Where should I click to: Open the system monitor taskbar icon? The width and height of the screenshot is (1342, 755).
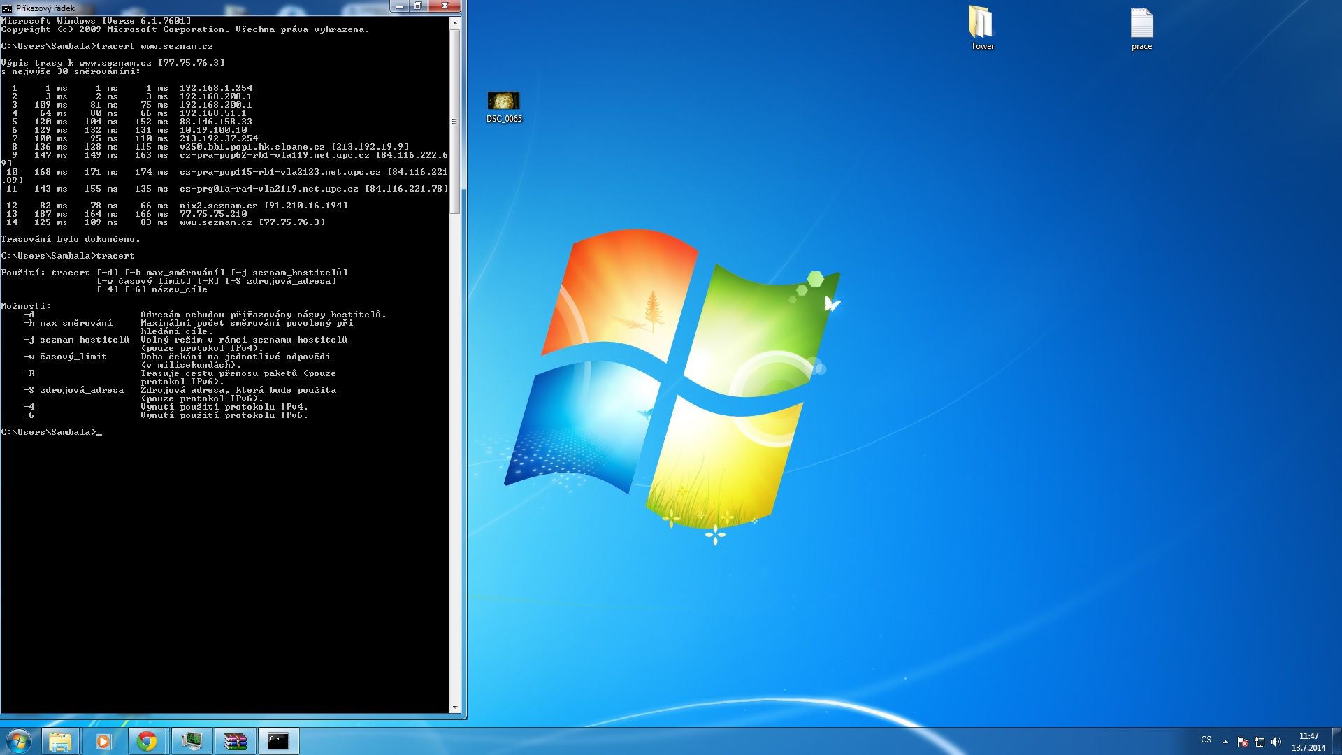191,741
